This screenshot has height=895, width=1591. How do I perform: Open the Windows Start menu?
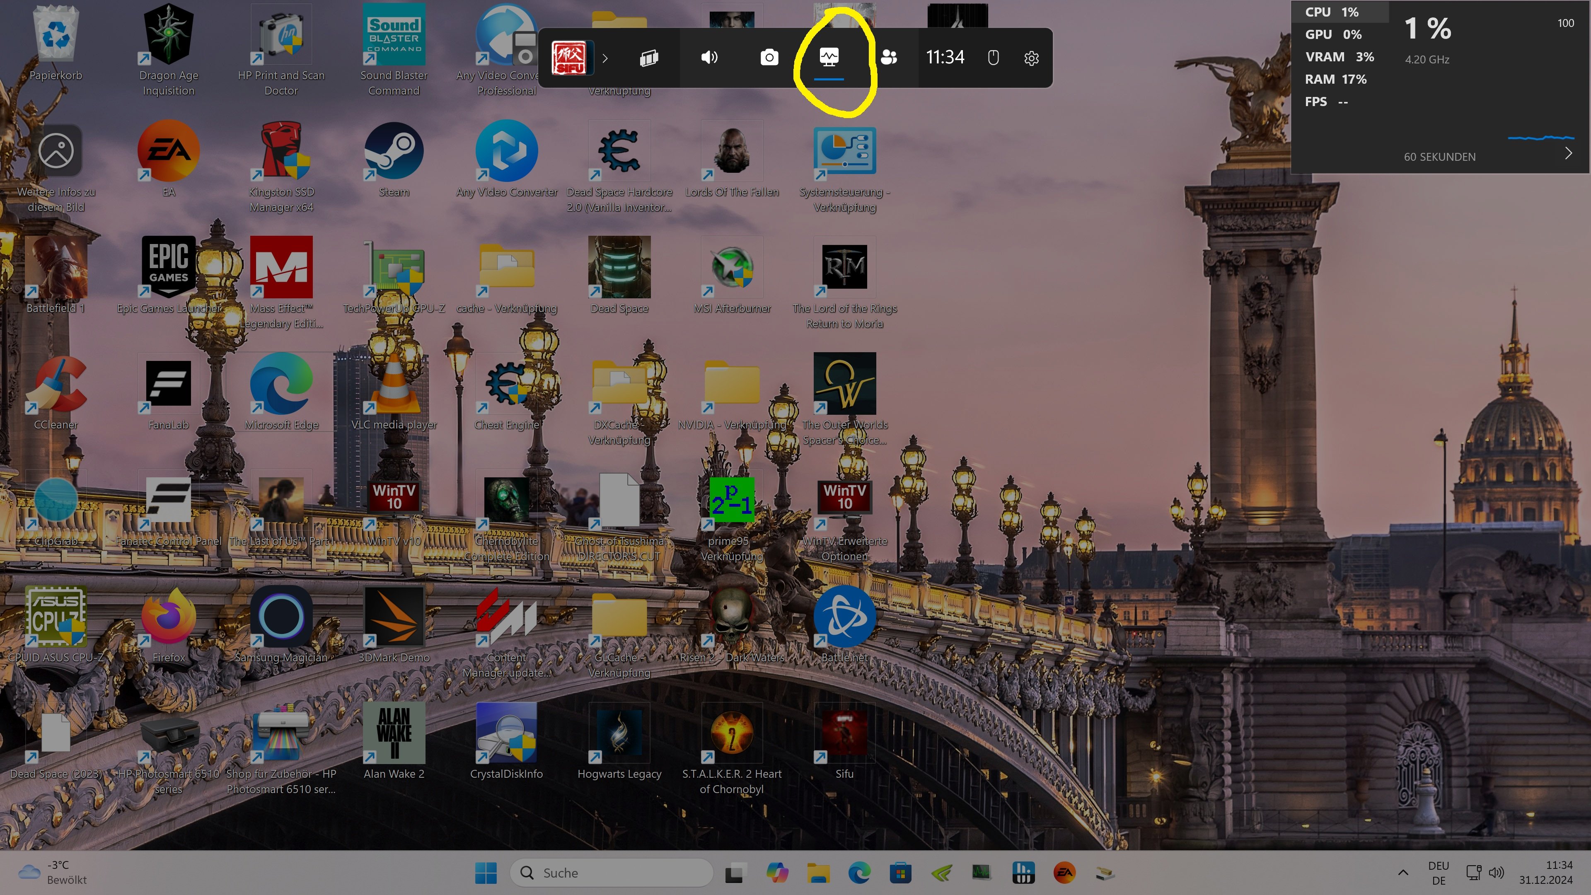[486, 873]
